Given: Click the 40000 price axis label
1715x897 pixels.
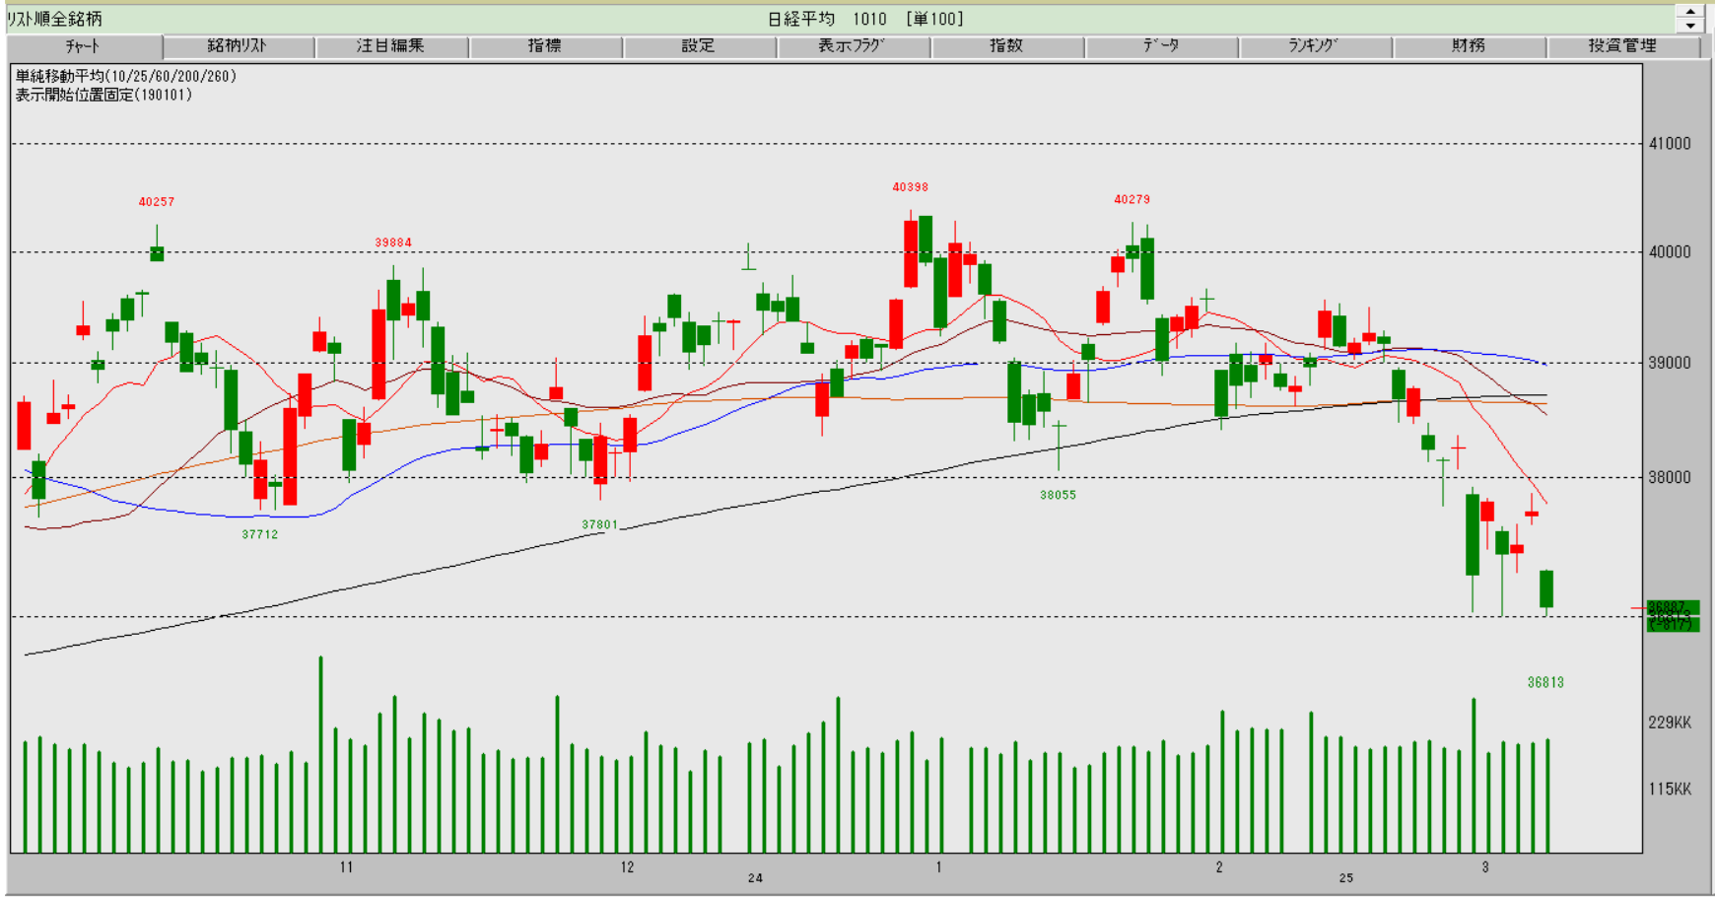Looking at the screenshot, I should tap(1670, 252).
